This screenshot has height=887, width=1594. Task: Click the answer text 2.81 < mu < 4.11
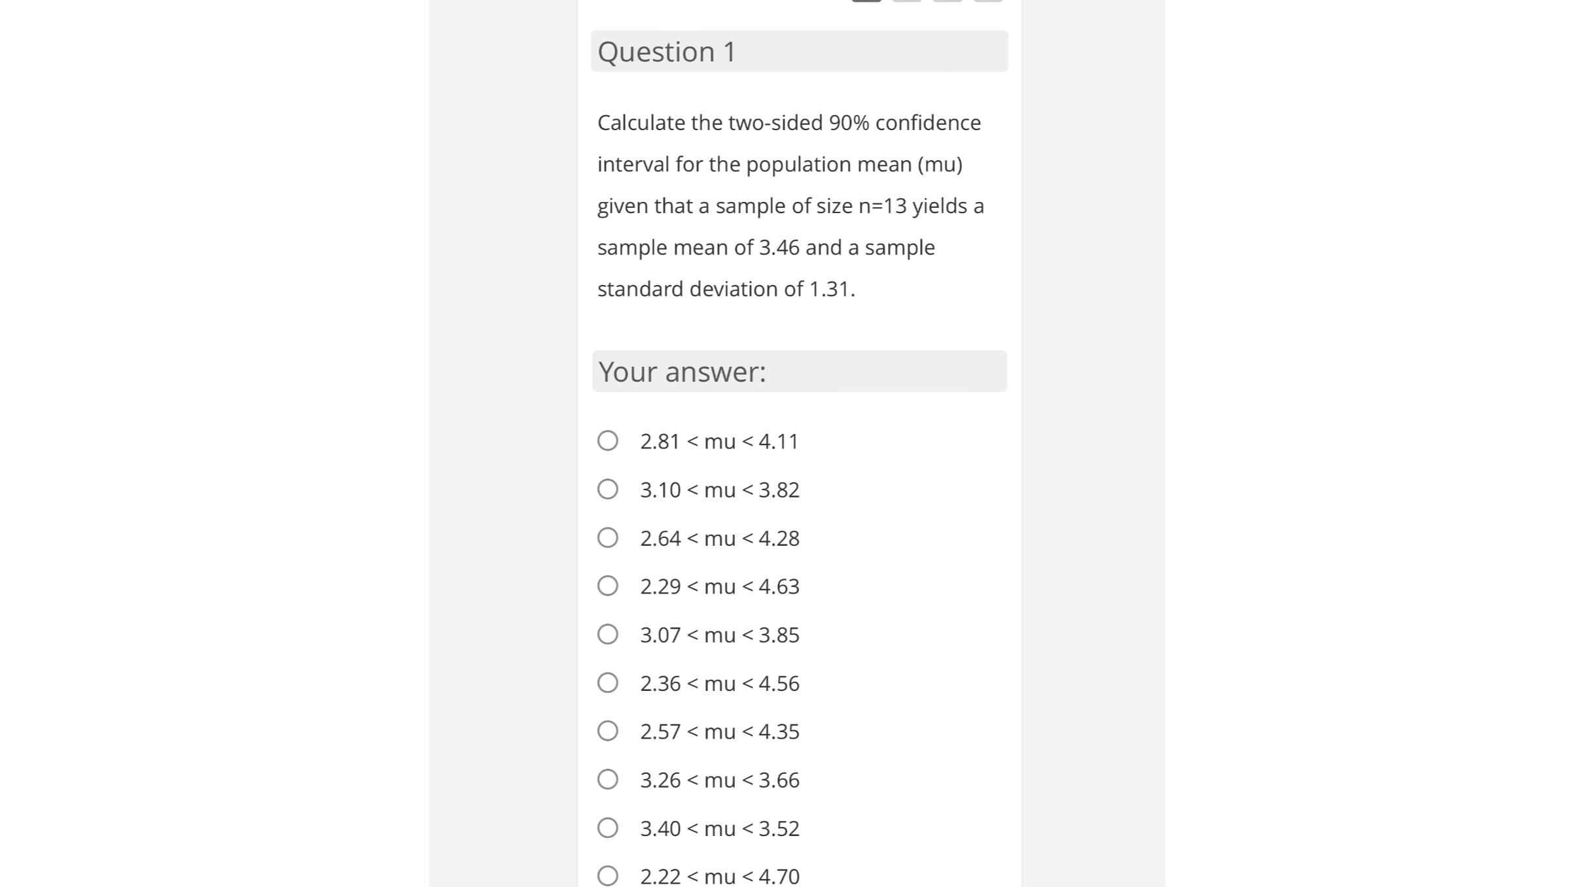point(719,441)
